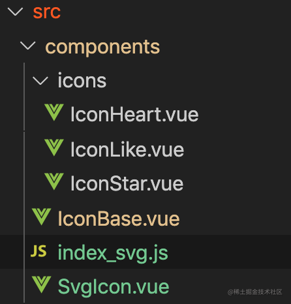Select the icons folder label
291x304 pixels.
coord(82,81)
